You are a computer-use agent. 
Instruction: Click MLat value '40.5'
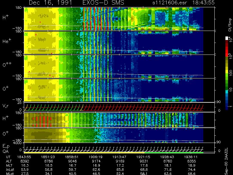pos(73,174)
